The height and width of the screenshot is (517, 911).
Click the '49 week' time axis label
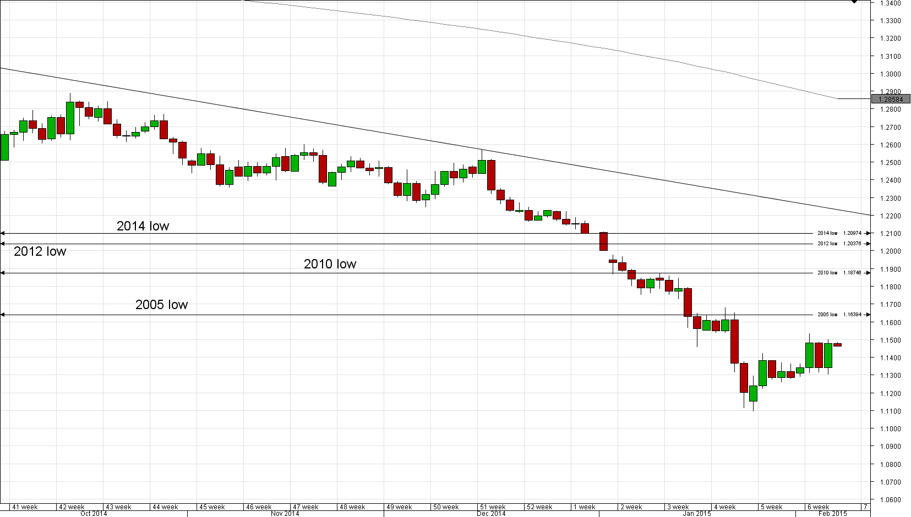[x=399, y=507]
